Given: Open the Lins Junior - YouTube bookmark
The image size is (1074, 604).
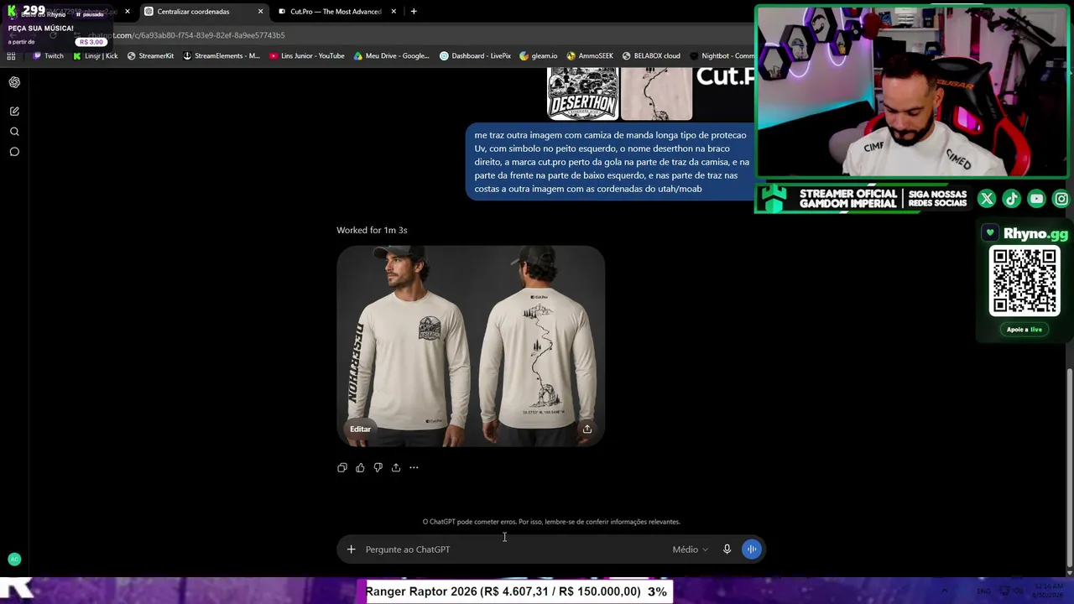Looking at the screenshot, I should pos(307,56).
